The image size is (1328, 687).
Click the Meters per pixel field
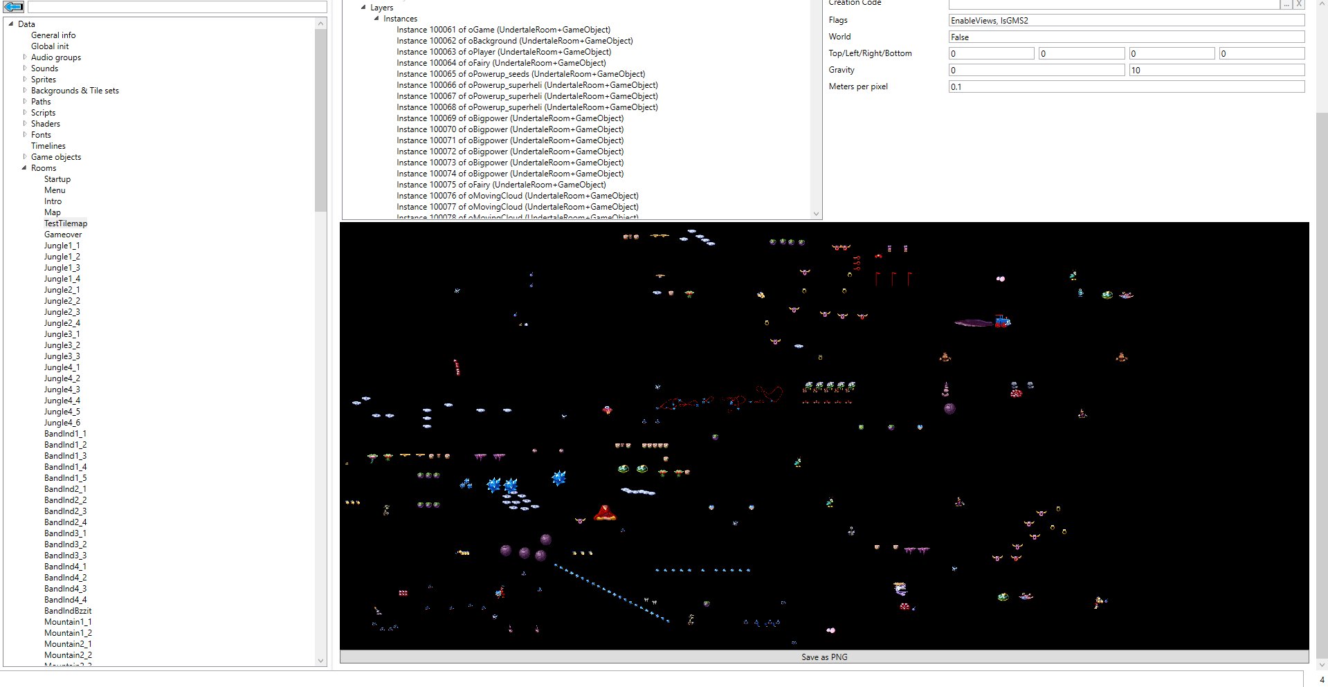[x=1126, y=86]
